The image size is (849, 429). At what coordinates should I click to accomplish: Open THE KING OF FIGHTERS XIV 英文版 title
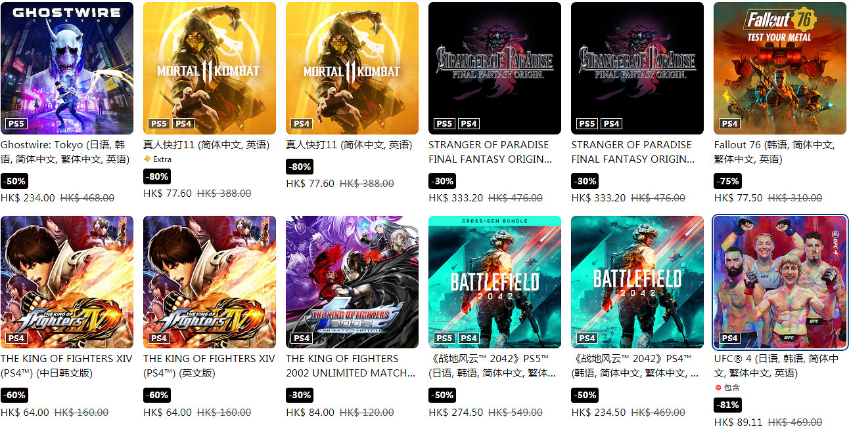[209, 365]
